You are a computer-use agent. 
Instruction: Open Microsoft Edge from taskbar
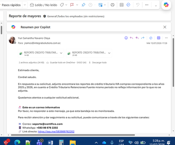coord(17,142)
